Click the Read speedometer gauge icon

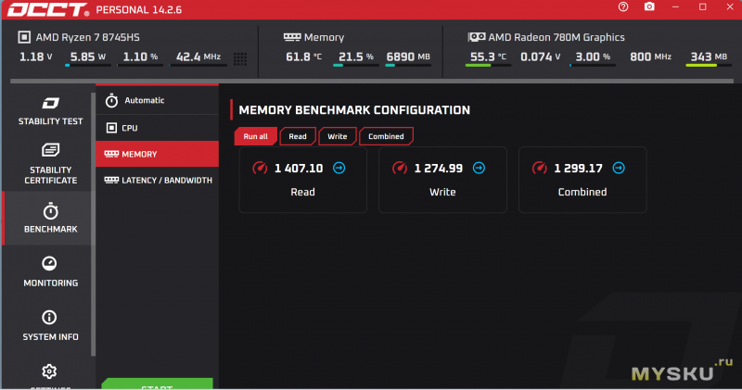tap(260, 168)
